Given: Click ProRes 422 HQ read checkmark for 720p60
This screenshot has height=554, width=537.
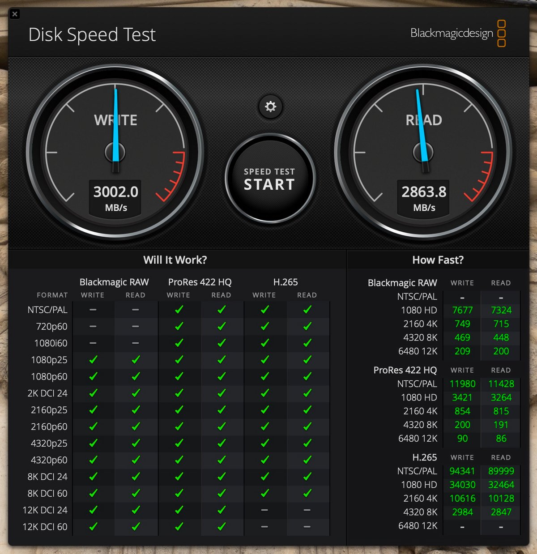Looking at the screenshot, I should click(222, 326).
